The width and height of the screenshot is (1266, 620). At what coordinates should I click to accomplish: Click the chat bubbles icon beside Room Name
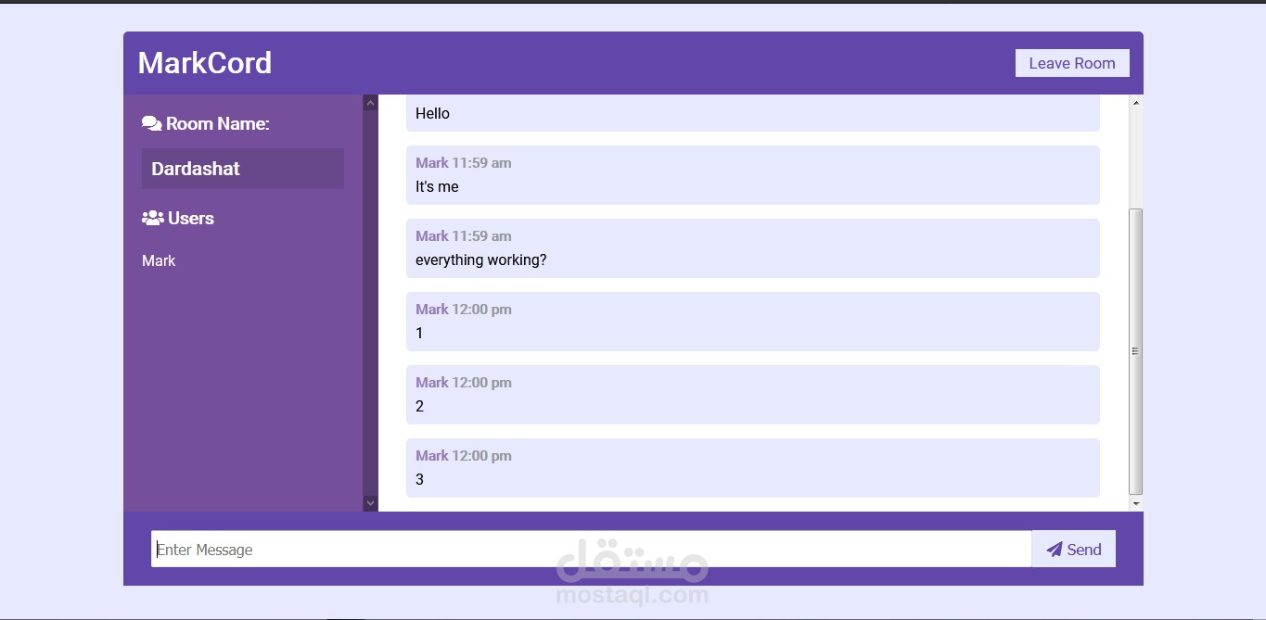point(151,121)
